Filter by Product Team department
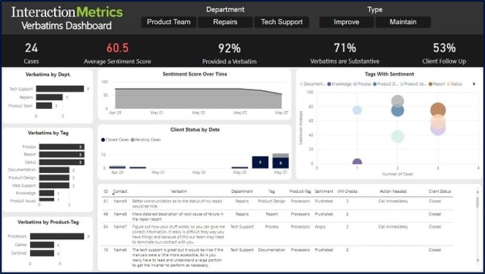This screenshot has width=485, height=274. (168, 22)
